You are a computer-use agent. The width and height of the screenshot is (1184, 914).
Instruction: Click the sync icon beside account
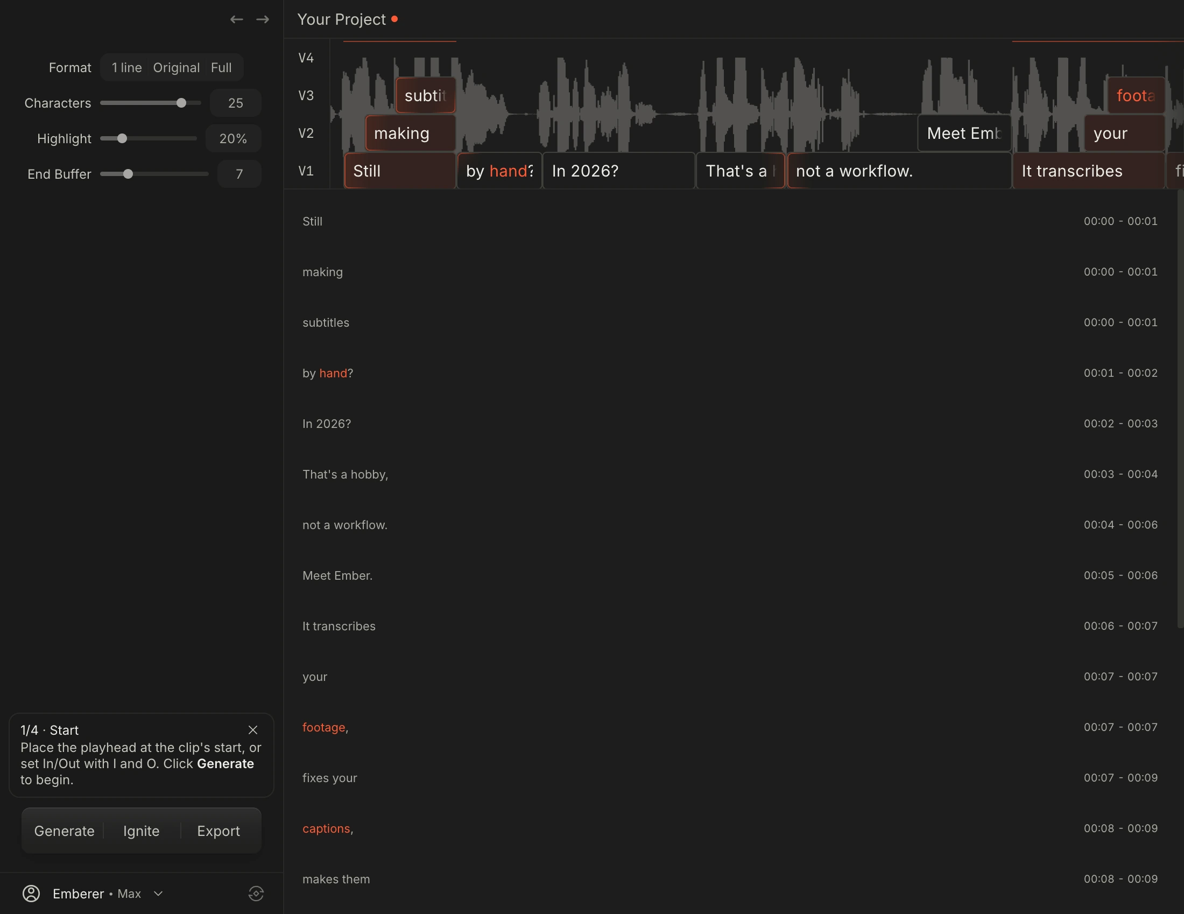tap(256, 894)
